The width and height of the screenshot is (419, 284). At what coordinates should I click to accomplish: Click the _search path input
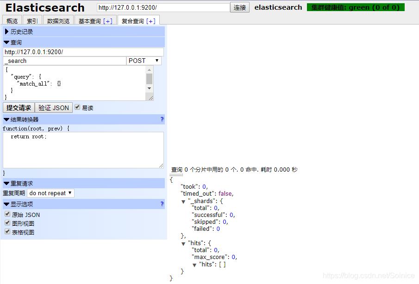point(64,61)
